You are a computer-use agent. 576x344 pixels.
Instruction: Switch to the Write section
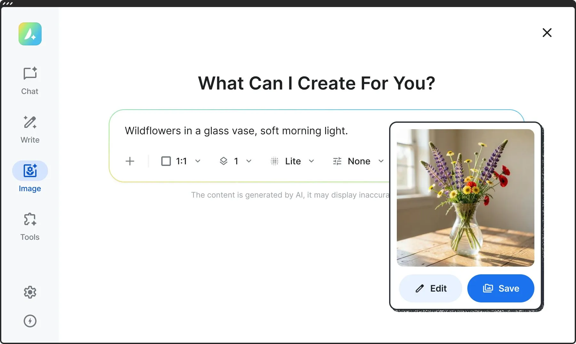coord(30,129)
